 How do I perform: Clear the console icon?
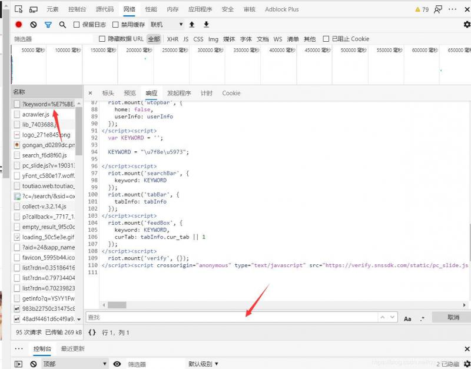pyautogui.click(x=34, y=364)
